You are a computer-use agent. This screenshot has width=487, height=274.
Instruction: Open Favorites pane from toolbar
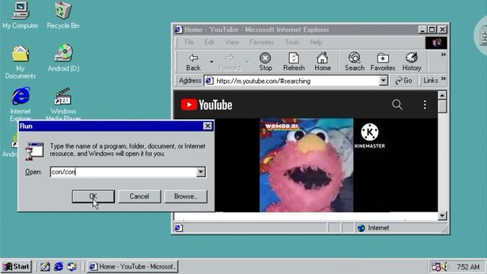pos(383,62)
